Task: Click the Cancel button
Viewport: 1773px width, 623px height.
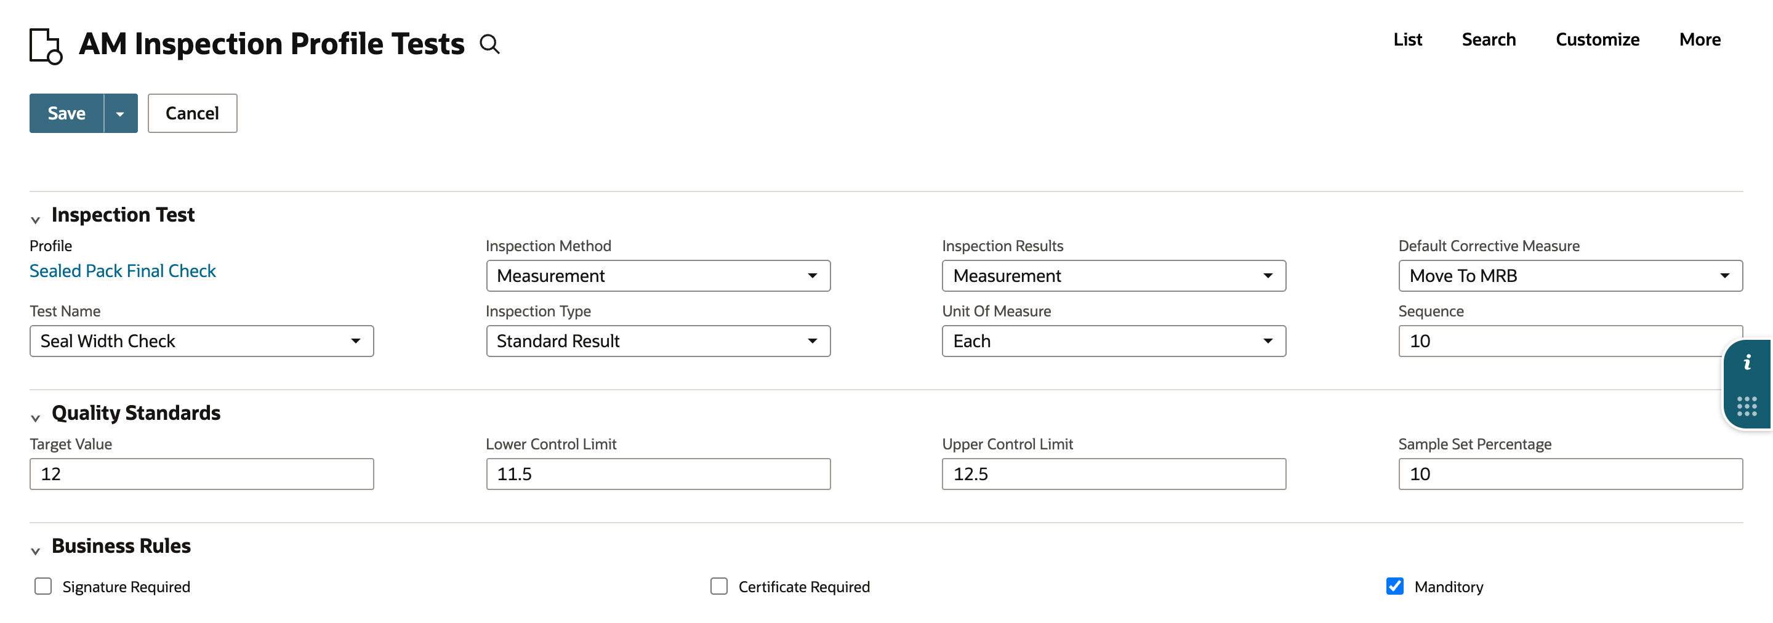Action: point(192,113)
